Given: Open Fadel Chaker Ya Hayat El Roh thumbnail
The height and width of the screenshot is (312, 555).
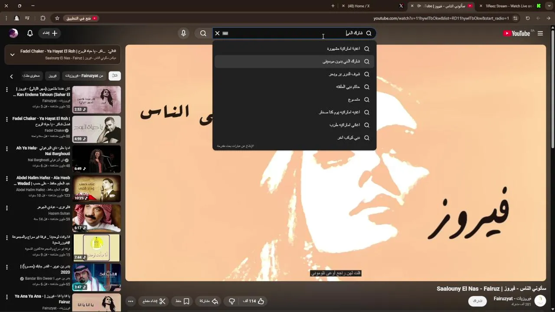Looking at the screenshot, I should coord(97,129).
